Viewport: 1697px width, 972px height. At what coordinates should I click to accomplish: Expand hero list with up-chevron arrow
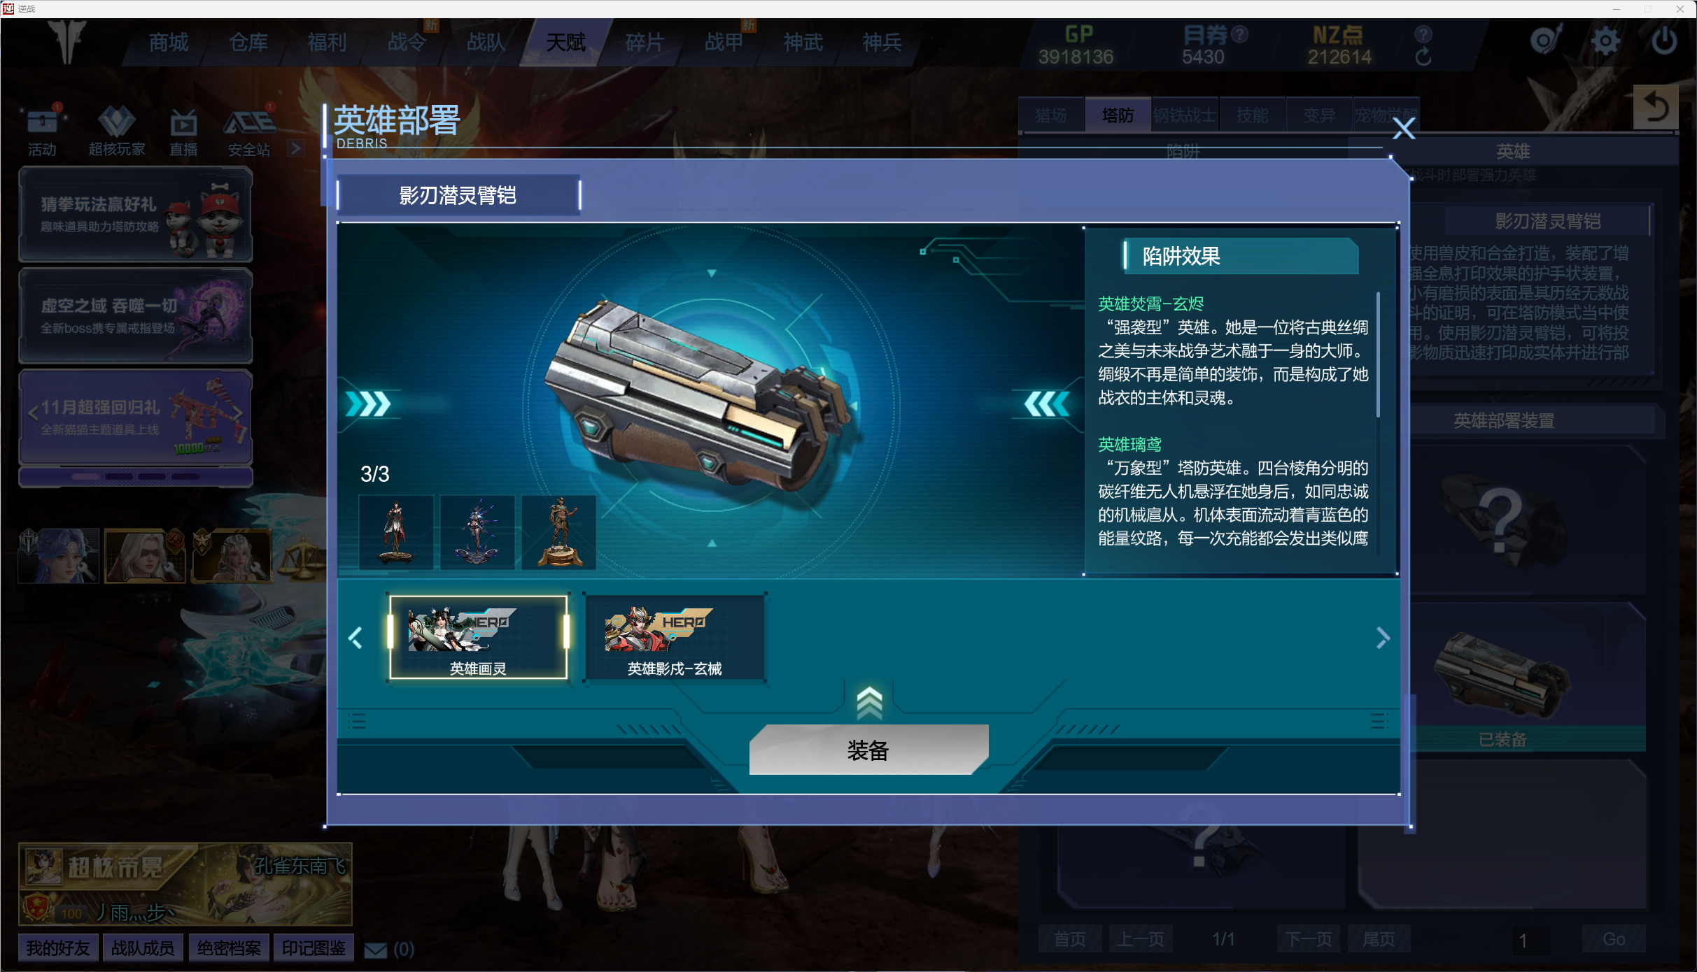coord(869,703)
